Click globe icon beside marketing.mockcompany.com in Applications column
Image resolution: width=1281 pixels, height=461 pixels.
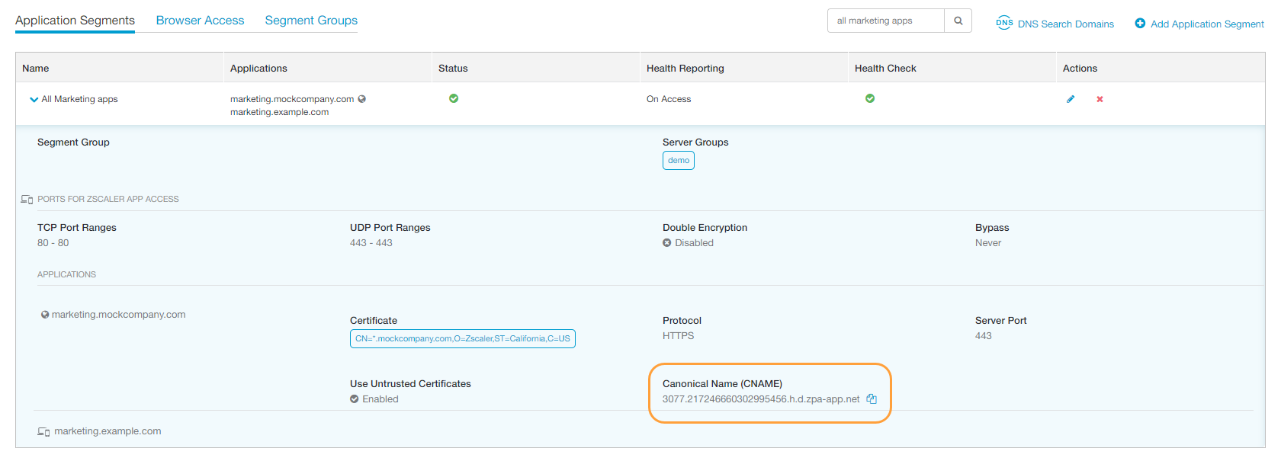[362, 99]
